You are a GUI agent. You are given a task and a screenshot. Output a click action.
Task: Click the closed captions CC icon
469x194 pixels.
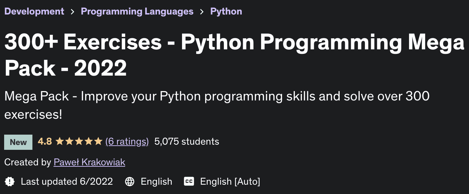click(189, 182)
